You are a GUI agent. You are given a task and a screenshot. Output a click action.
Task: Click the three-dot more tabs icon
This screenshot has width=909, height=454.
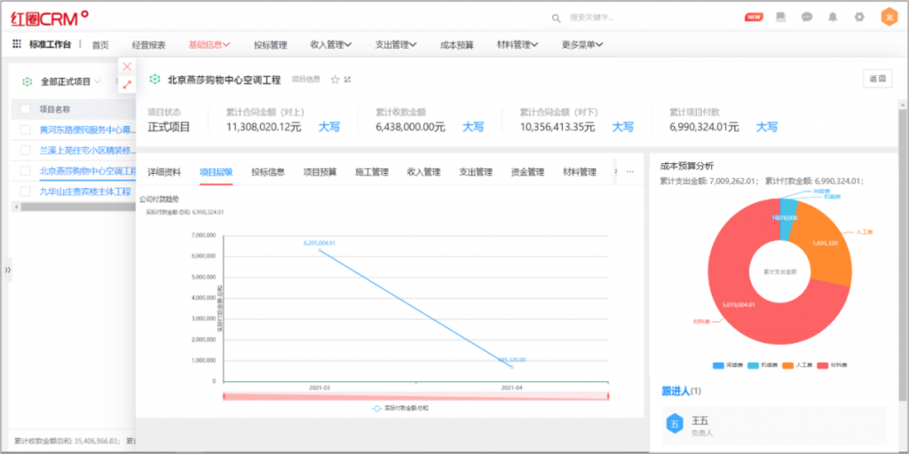[630, 172]
